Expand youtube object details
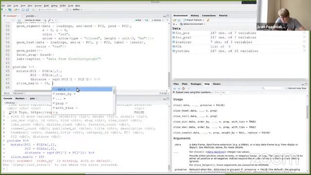 tap(174, 51)
